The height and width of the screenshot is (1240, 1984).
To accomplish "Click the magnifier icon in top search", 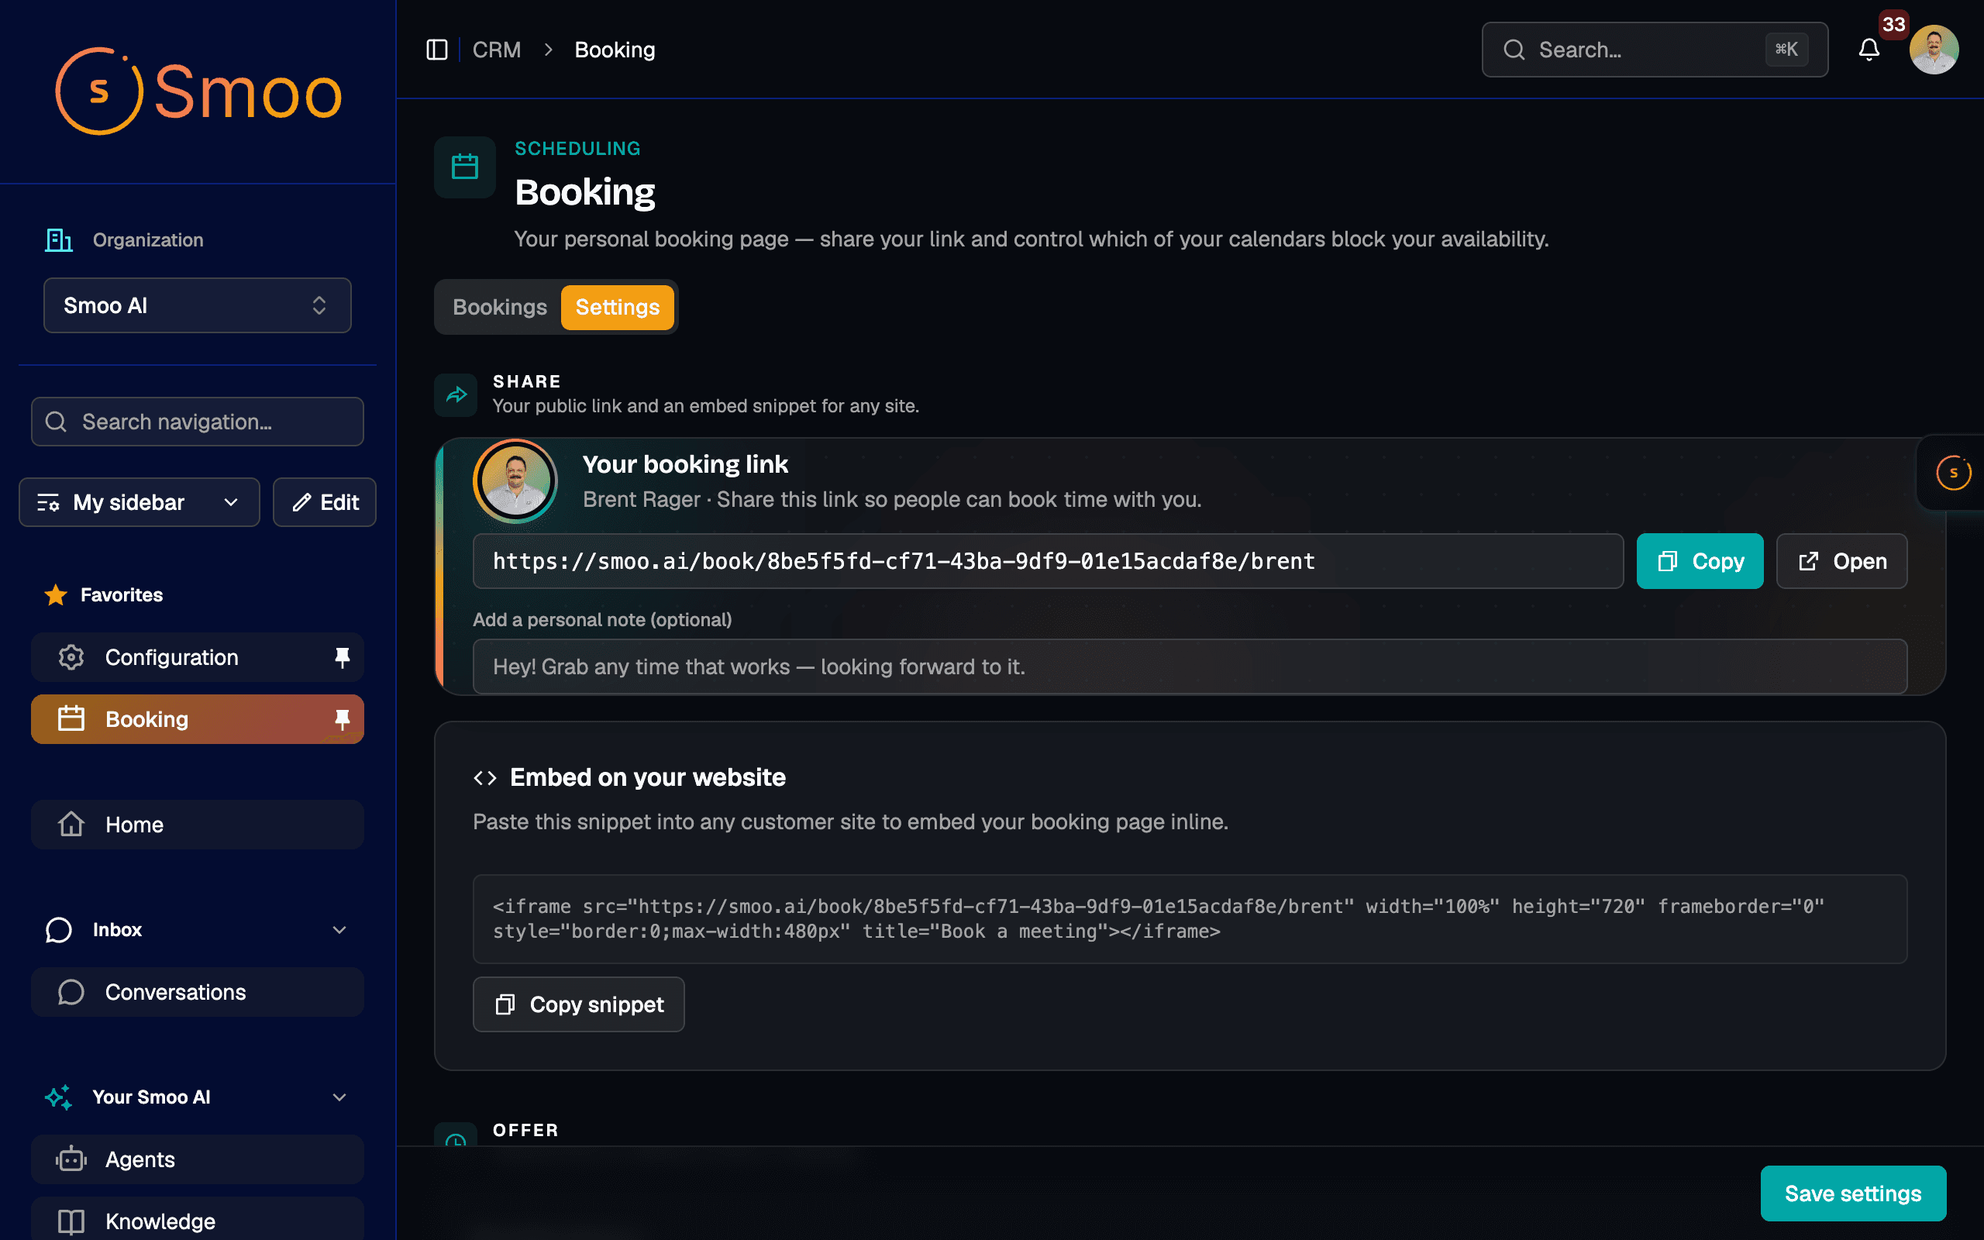I will click(1514, 50).
